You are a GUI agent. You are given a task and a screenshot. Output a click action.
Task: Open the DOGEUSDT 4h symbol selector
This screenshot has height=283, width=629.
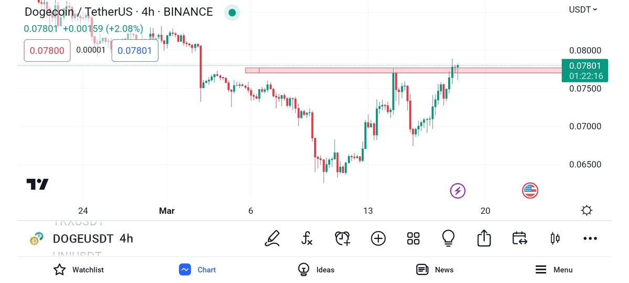click(92, 239)
